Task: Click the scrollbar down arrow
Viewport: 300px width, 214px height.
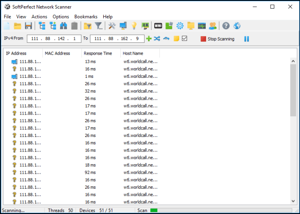Action: point(293,201)
